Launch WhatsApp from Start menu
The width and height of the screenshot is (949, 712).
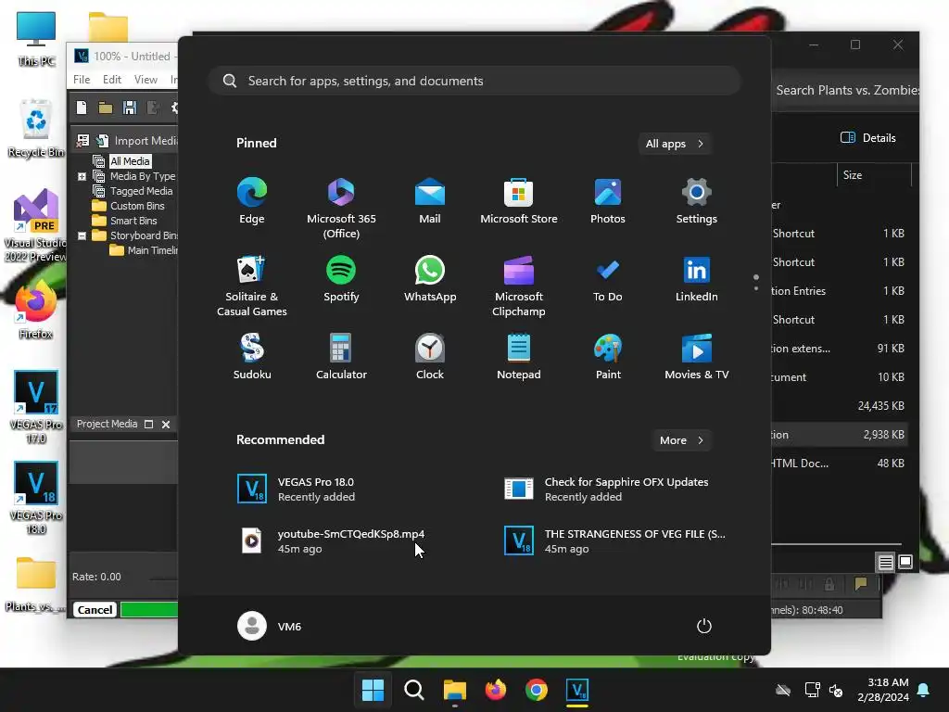pos(430,278)
